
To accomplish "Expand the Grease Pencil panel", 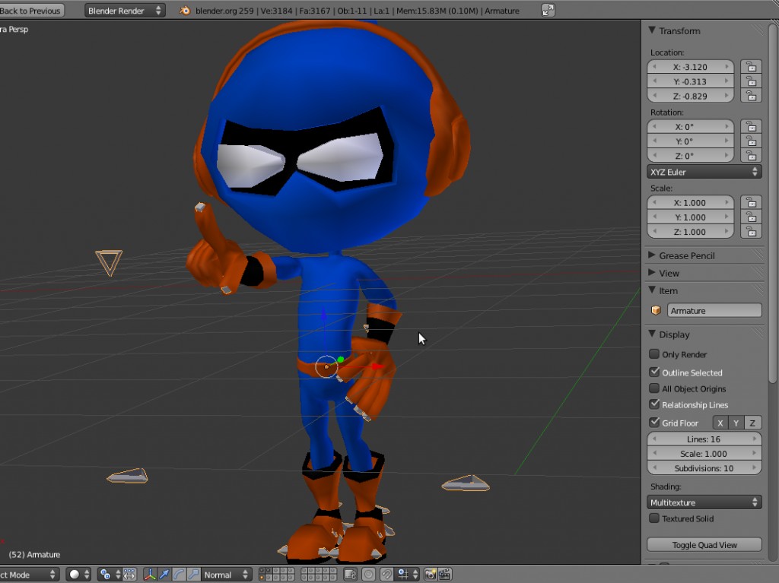I will (x=685, y=255).
